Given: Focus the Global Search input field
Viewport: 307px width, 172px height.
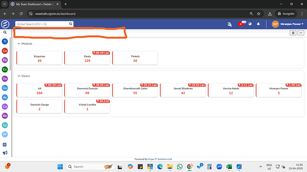Looking at the screenshot, I should (x=42, y=24).
